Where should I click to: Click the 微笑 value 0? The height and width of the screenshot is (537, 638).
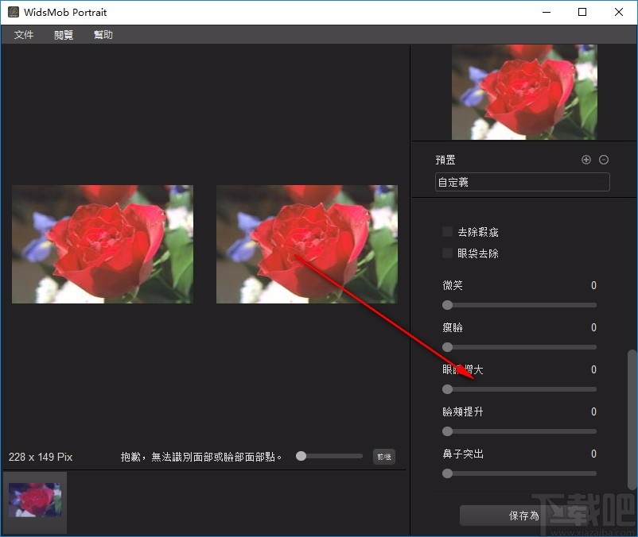coord(593,285)
